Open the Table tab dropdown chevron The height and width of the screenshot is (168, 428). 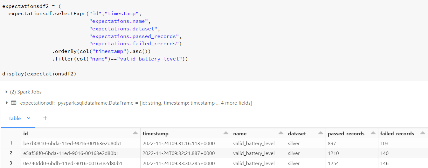pos(29,118)
